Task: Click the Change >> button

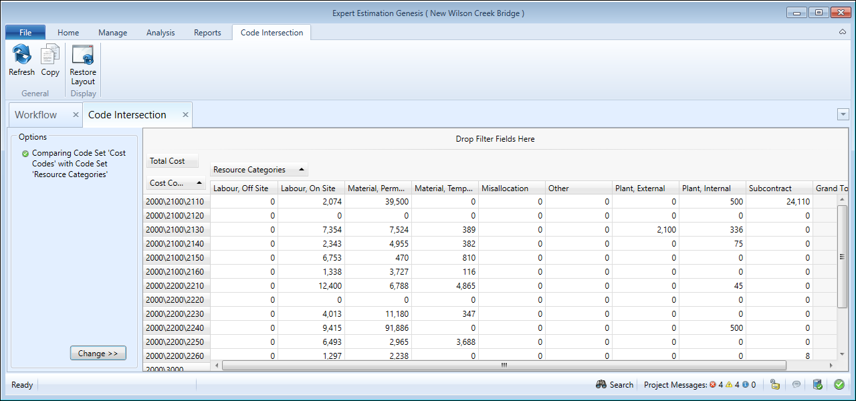Action: tap(98, 354)
